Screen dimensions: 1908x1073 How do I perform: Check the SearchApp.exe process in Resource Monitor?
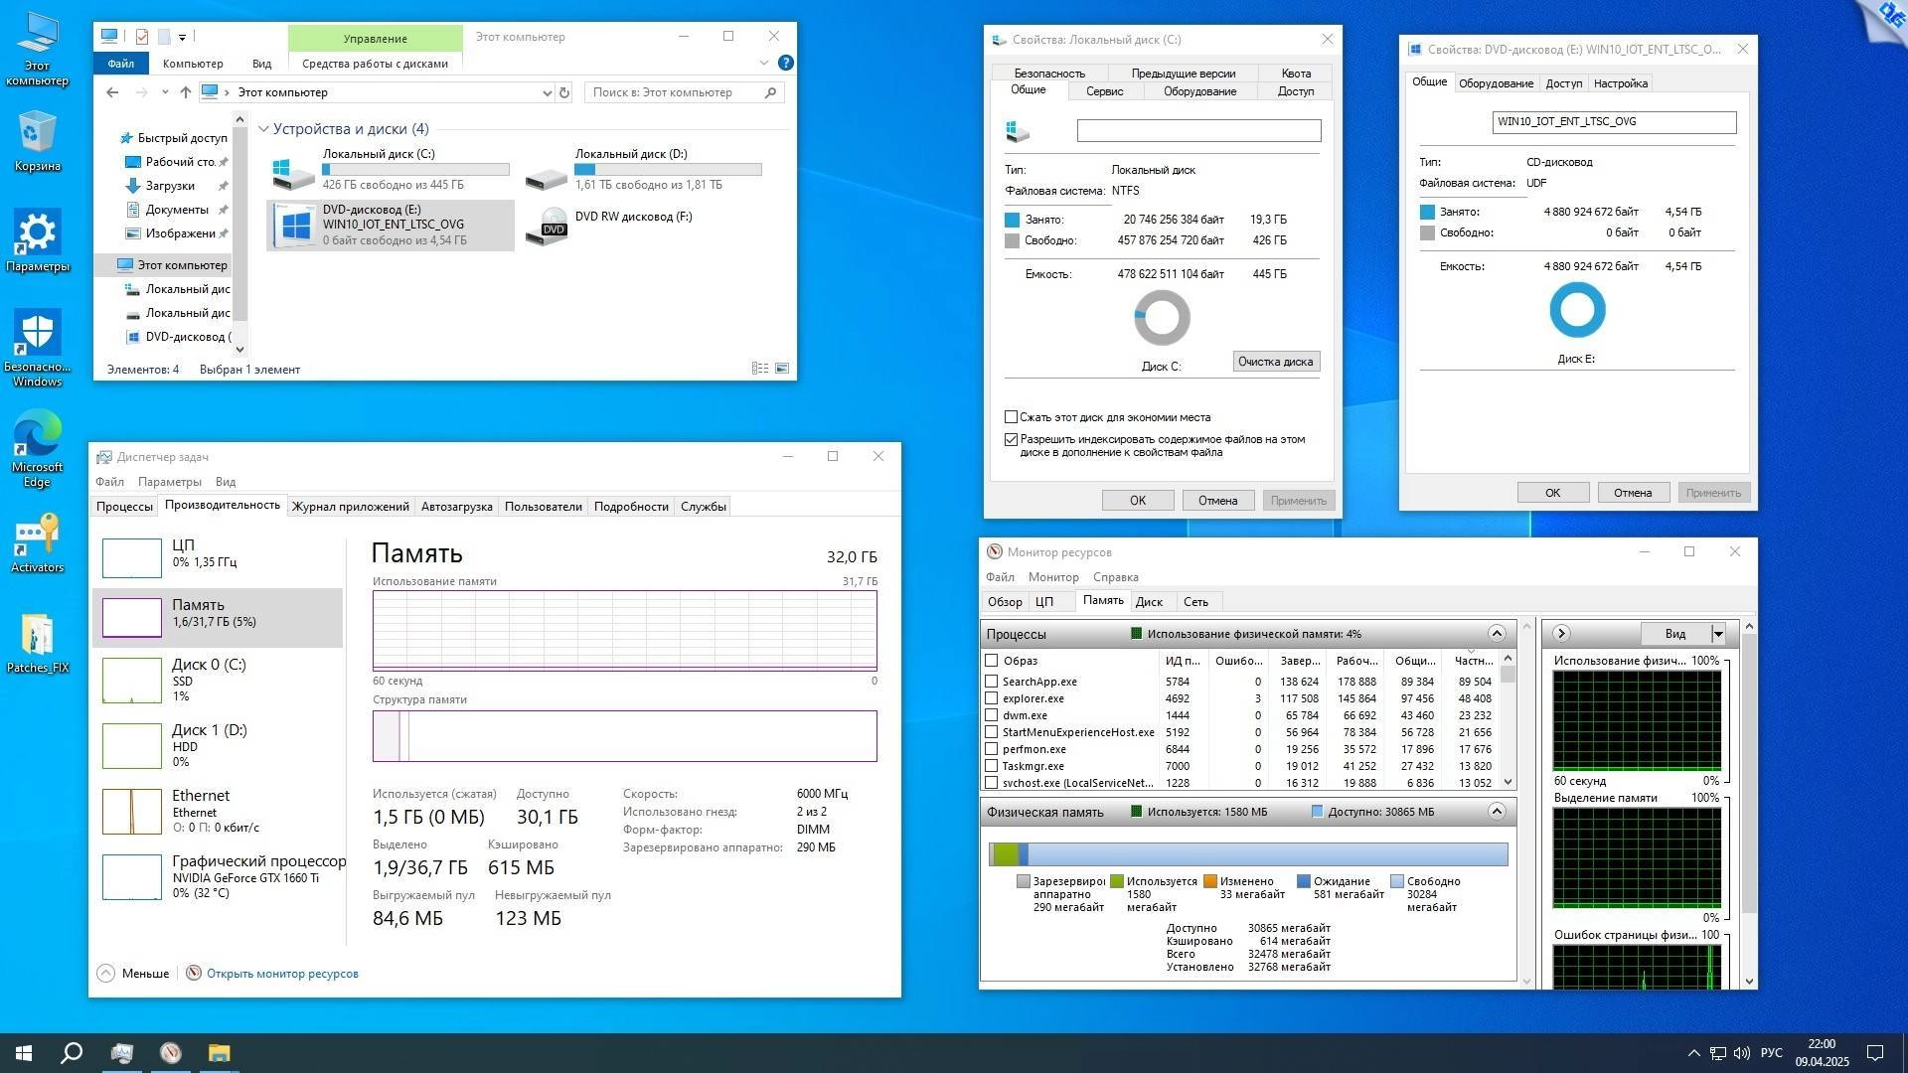991,682
